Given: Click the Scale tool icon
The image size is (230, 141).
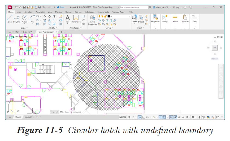Looking at the screenshot, I should pyautogui.click(x=50, y=24).
